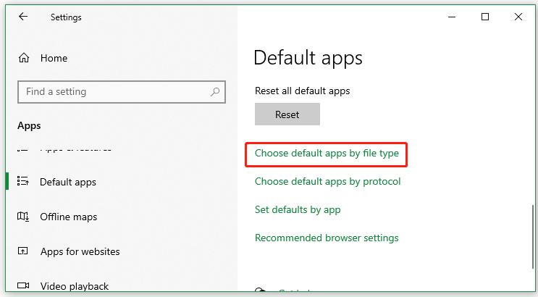This screenshot has height=297, width=538.
Task: Click the Default apps list icon
Action: pyautogui.click(x=23, y=182)
